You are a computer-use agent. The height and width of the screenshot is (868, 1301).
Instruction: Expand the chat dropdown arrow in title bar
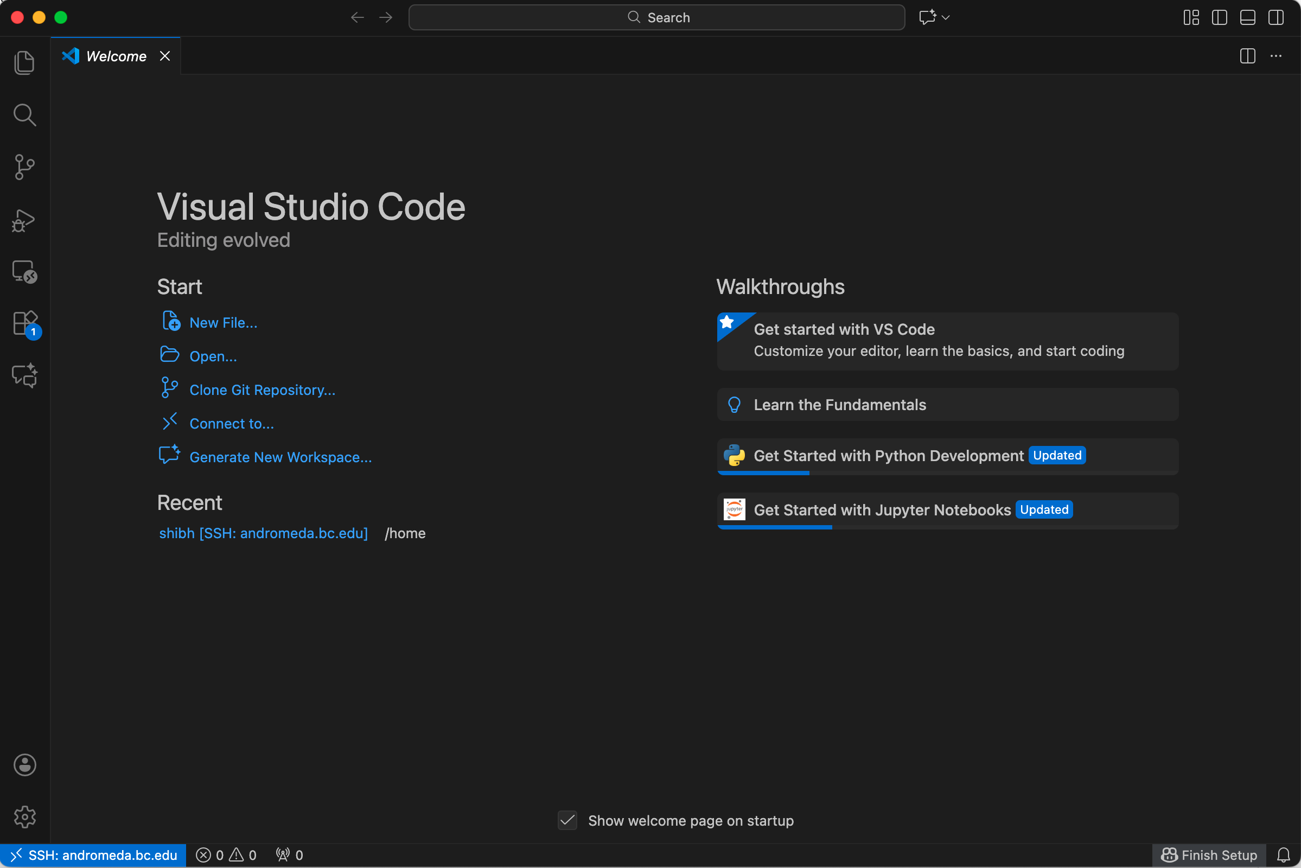[946, 18]
